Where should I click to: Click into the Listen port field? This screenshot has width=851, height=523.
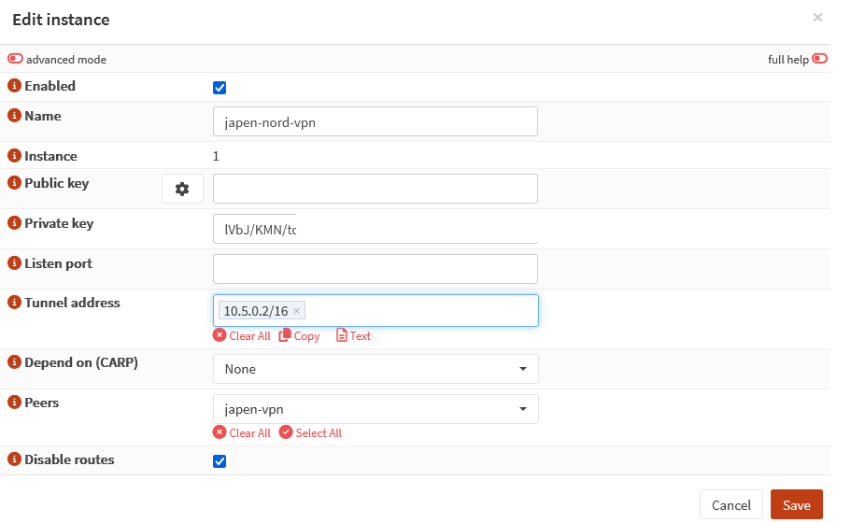pos(376,269)
